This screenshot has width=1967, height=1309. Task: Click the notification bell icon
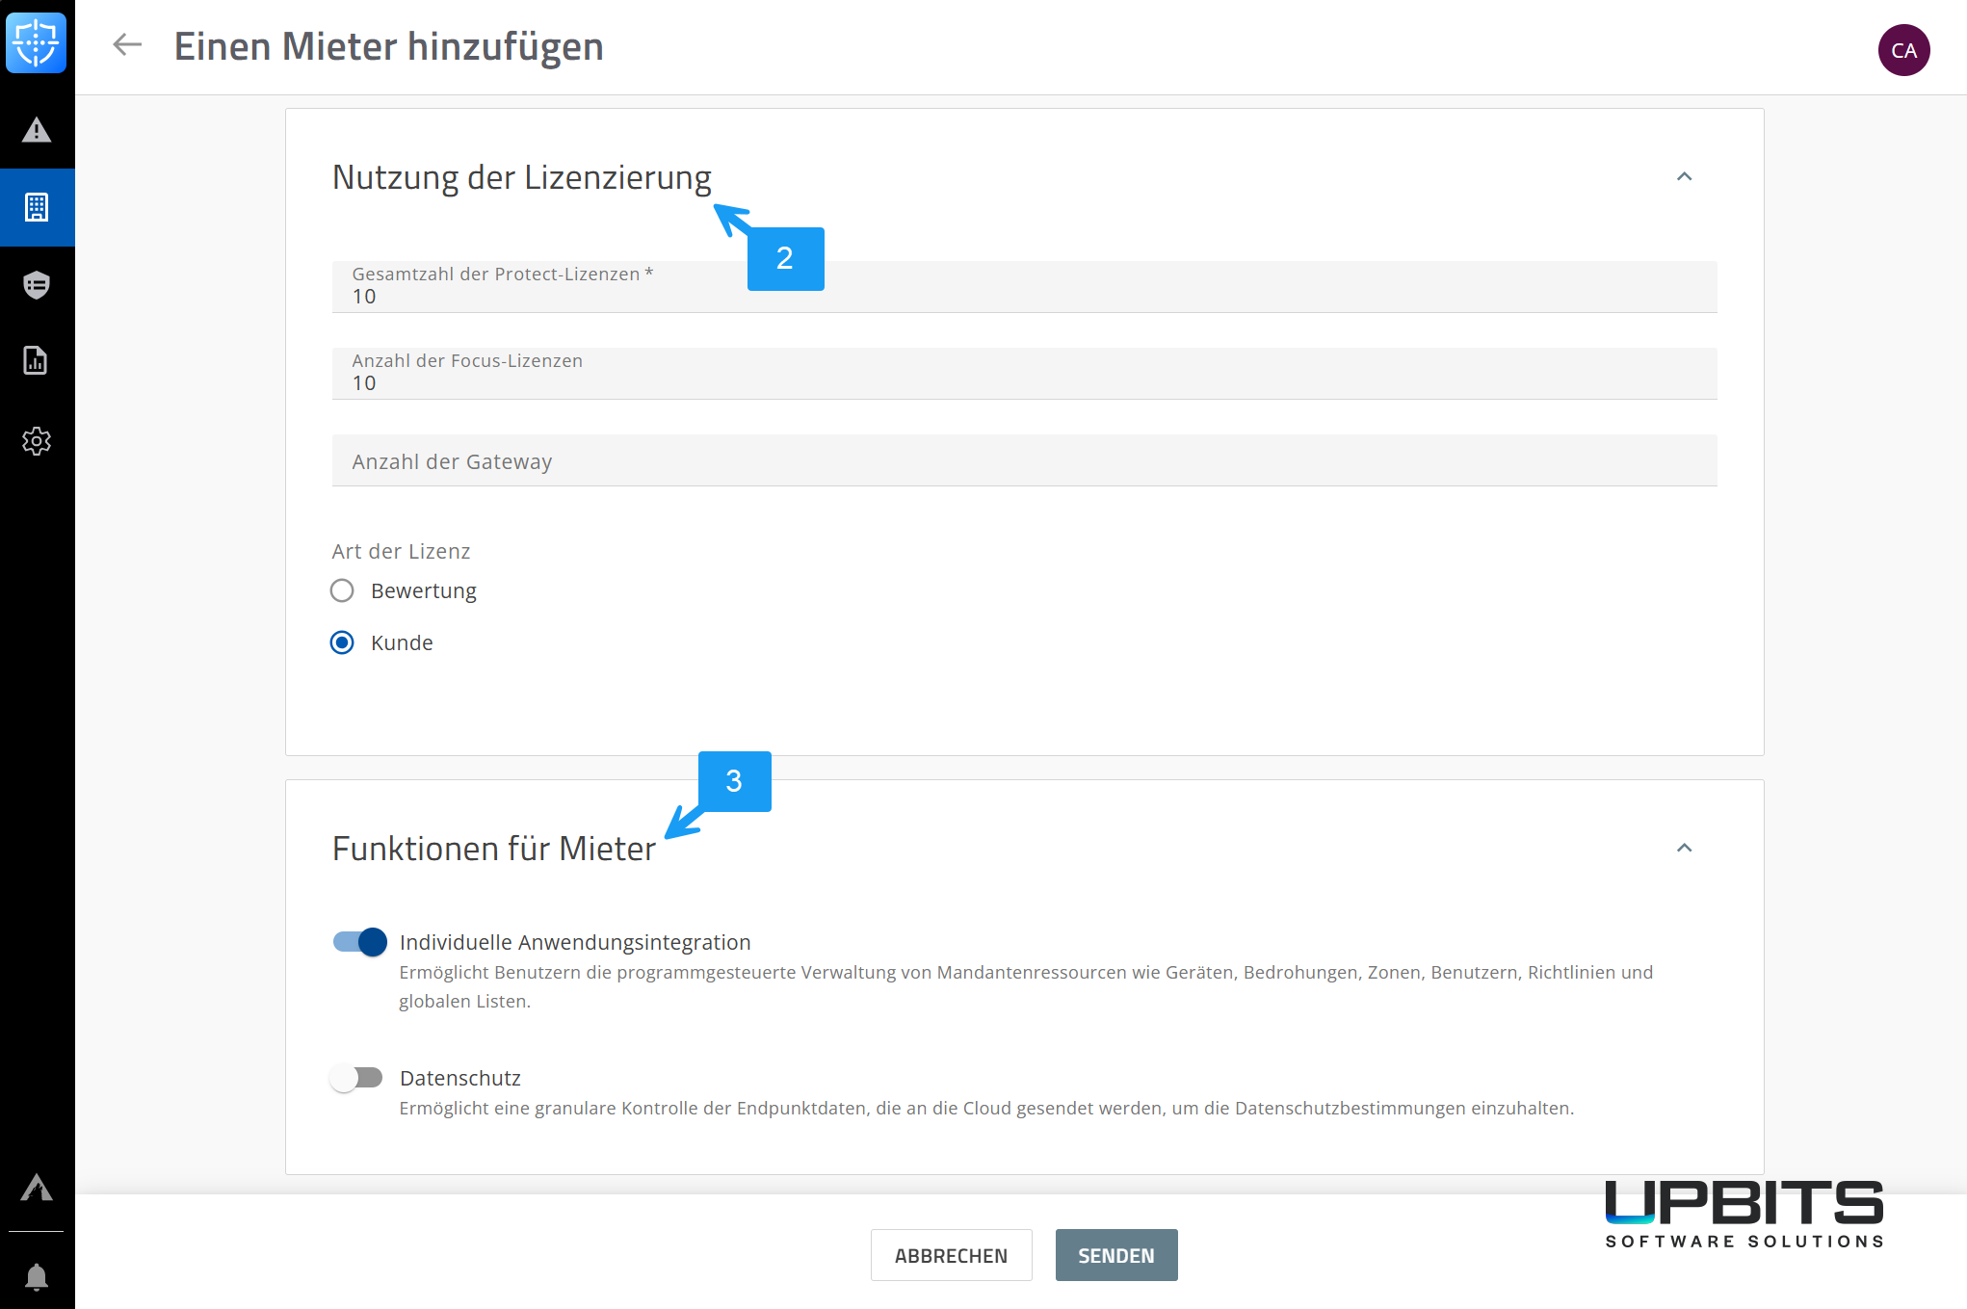click(x=37, y=1277)
